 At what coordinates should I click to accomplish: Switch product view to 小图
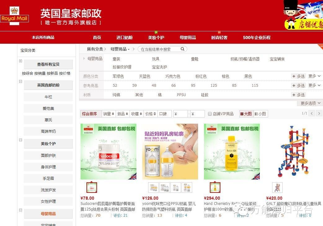coord(260,113)
